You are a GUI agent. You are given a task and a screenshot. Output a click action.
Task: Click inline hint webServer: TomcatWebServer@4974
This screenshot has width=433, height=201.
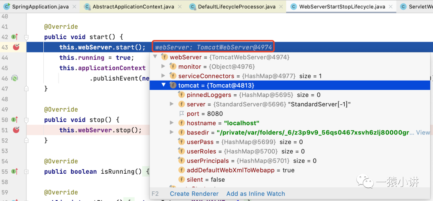point(213,47)
